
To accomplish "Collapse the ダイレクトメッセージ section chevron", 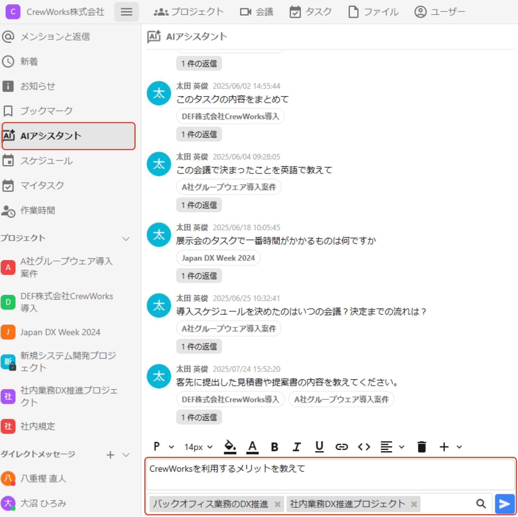I will (126, 455).
